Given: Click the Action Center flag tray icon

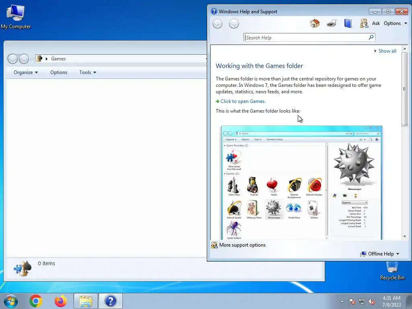Looking at the screenshot, I should click(x=352, y=302).
